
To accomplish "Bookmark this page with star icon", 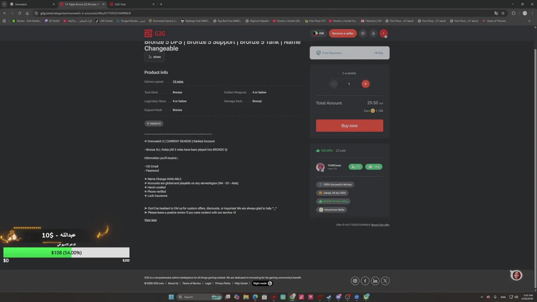I will (x=503, y=13).
